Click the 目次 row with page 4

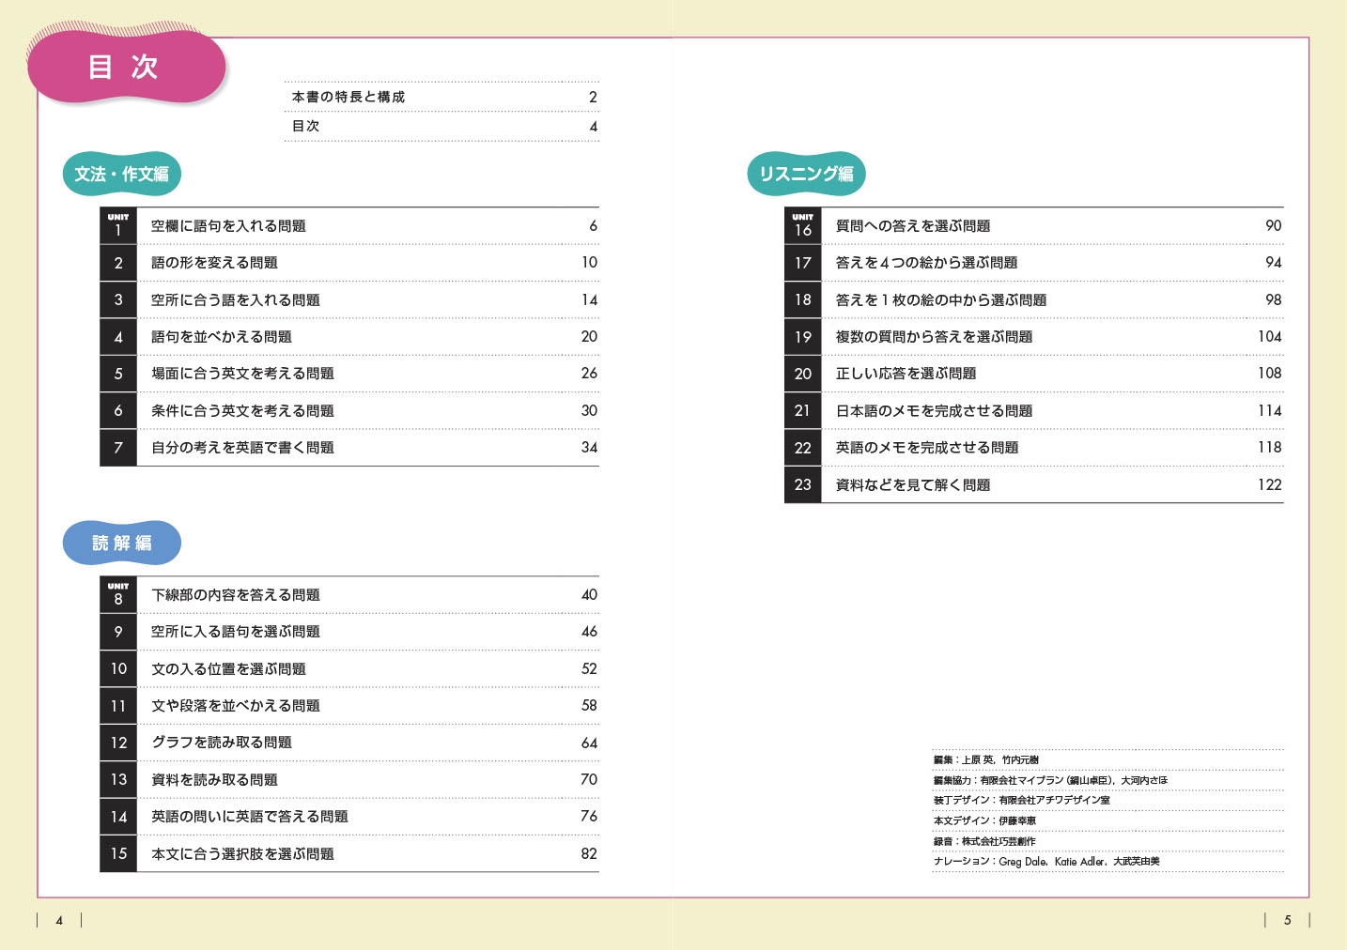point(441,126)
